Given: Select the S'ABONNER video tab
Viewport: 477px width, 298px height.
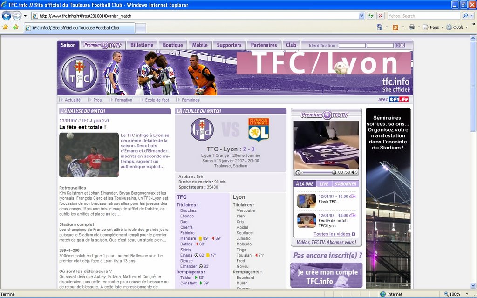Looking at the screenshot, I should click(345, 184).
